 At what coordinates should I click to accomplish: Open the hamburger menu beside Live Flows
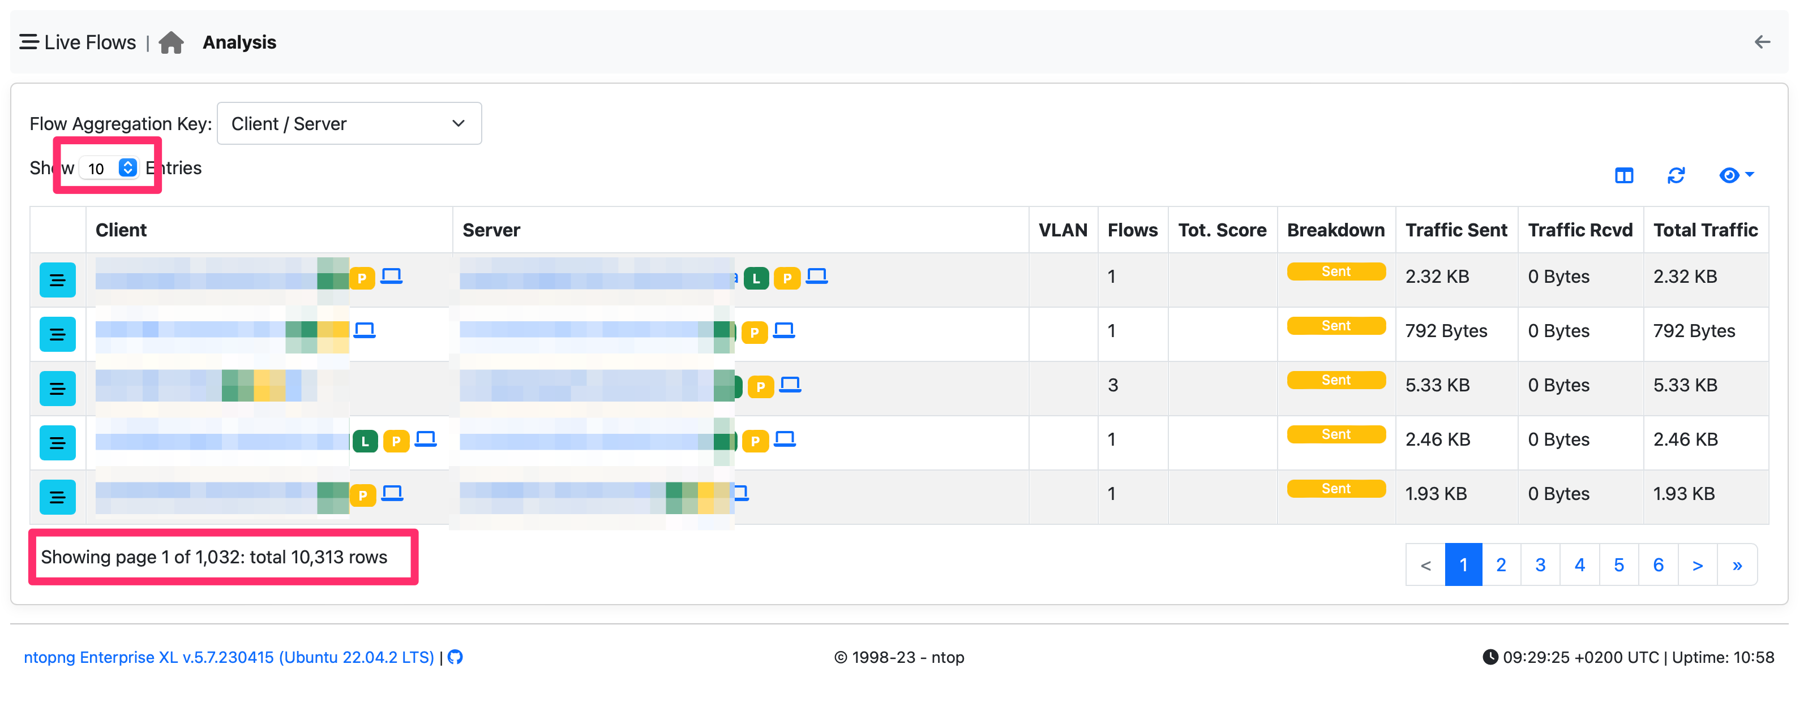click(28, 41)
